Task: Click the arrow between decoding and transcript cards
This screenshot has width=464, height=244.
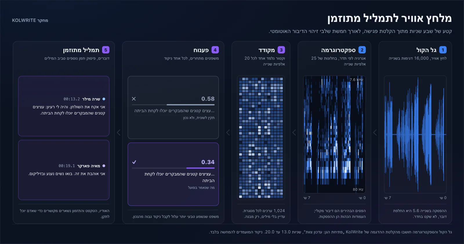Action: [x=119, y=132]
